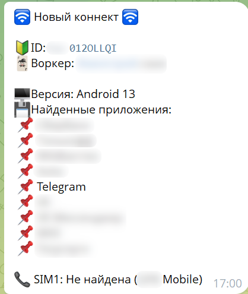Click the Найденные приложения label
The image size is (248, 294).
101,110
